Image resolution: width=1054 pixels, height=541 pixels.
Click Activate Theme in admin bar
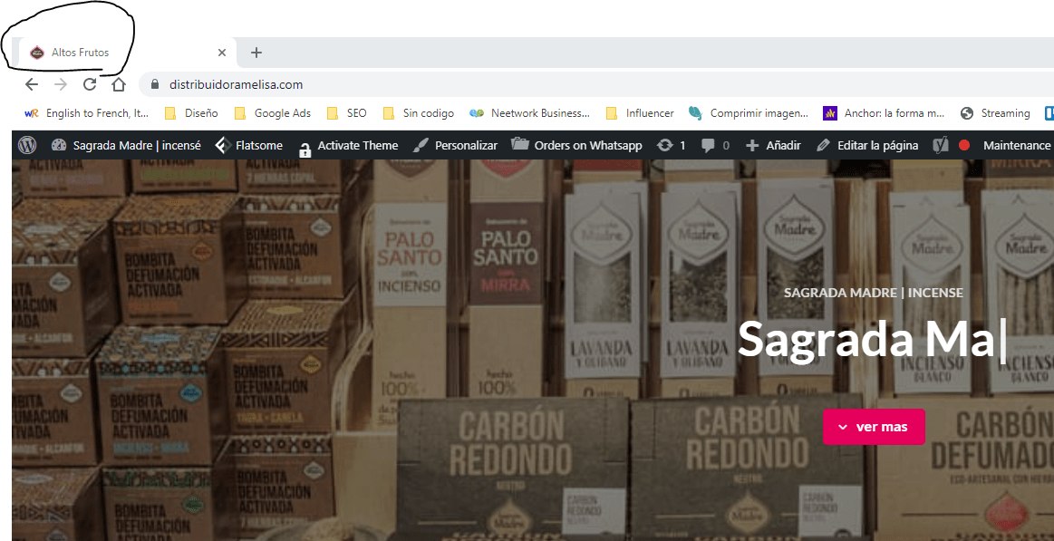pos(348,145)
